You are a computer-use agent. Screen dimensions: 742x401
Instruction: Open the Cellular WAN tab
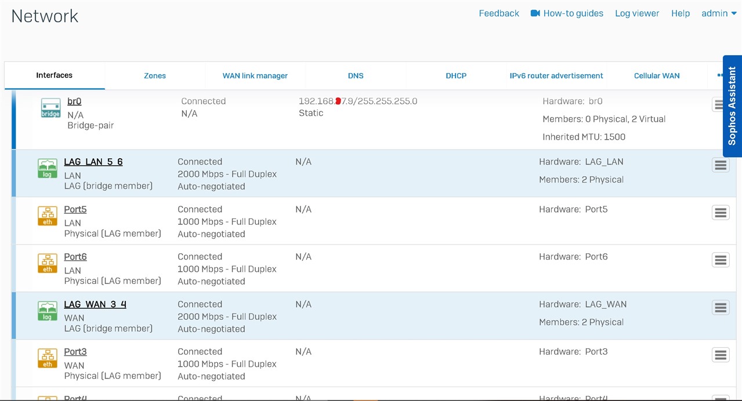pos(657,76)
